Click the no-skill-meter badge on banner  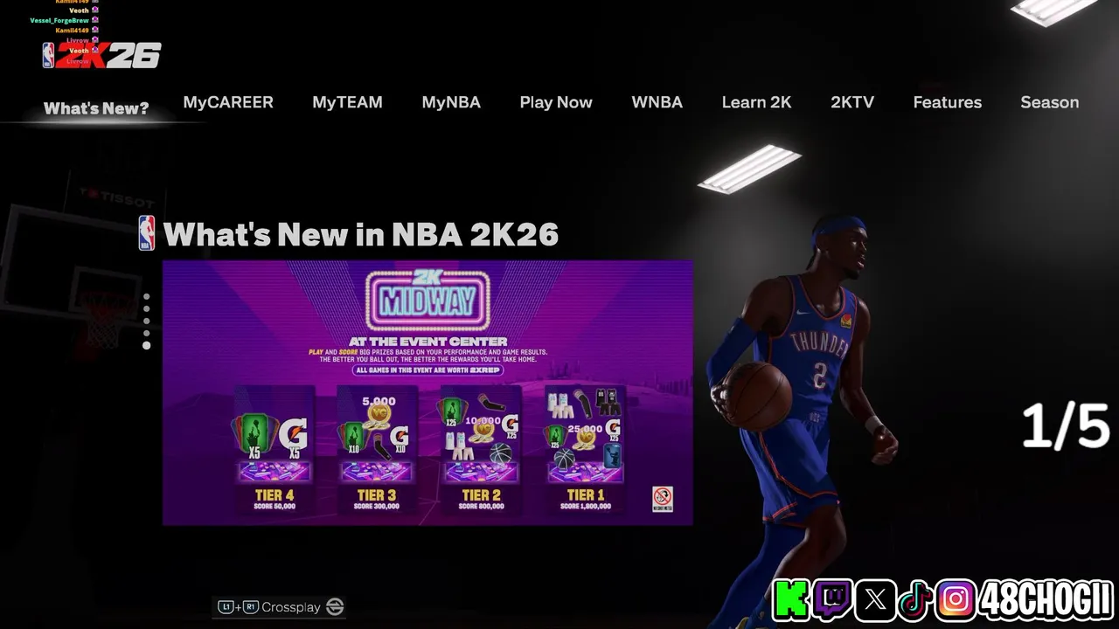coord(663,499)
